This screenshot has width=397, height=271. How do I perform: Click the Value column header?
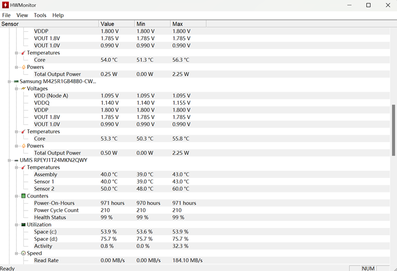[x=117, y=24]
